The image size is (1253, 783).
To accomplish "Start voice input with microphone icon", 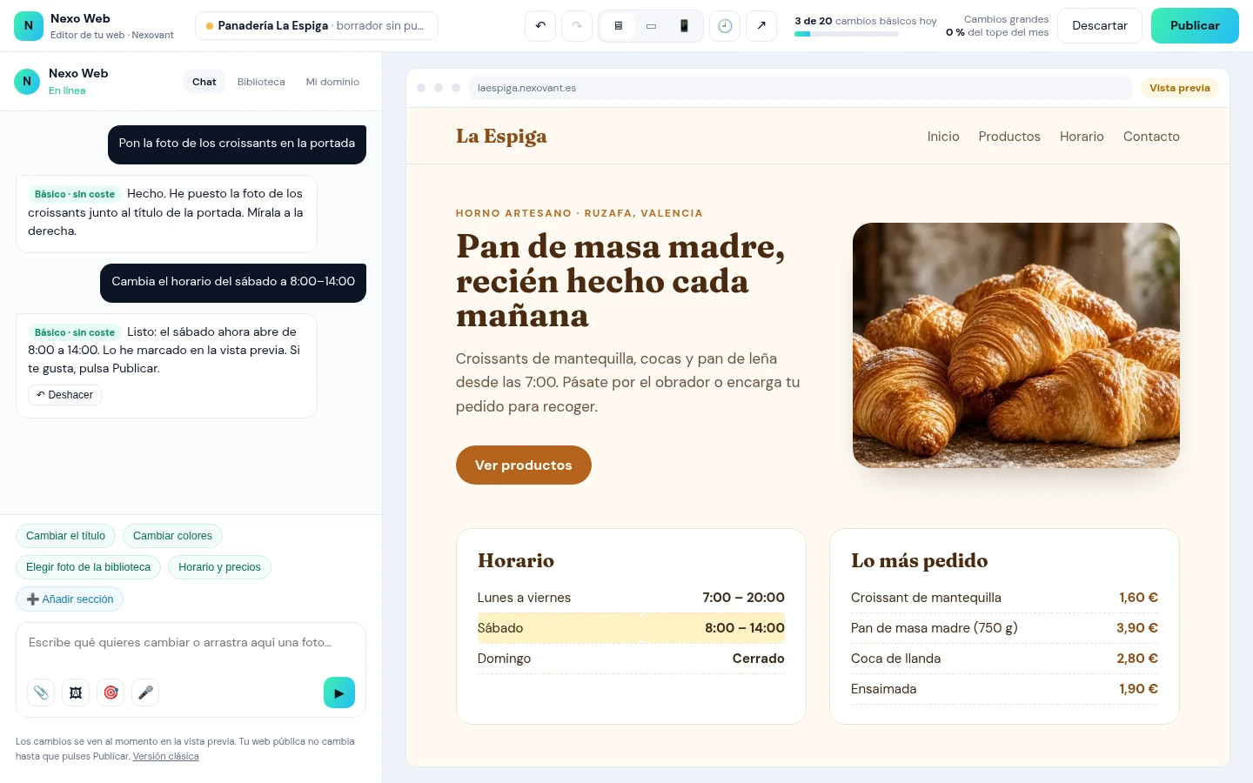I will pyautogui.click(x=145, y=693).
